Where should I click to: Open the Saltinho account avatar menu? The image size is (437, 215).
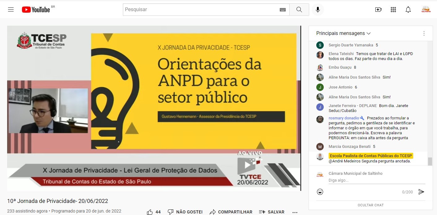(426, 10)
